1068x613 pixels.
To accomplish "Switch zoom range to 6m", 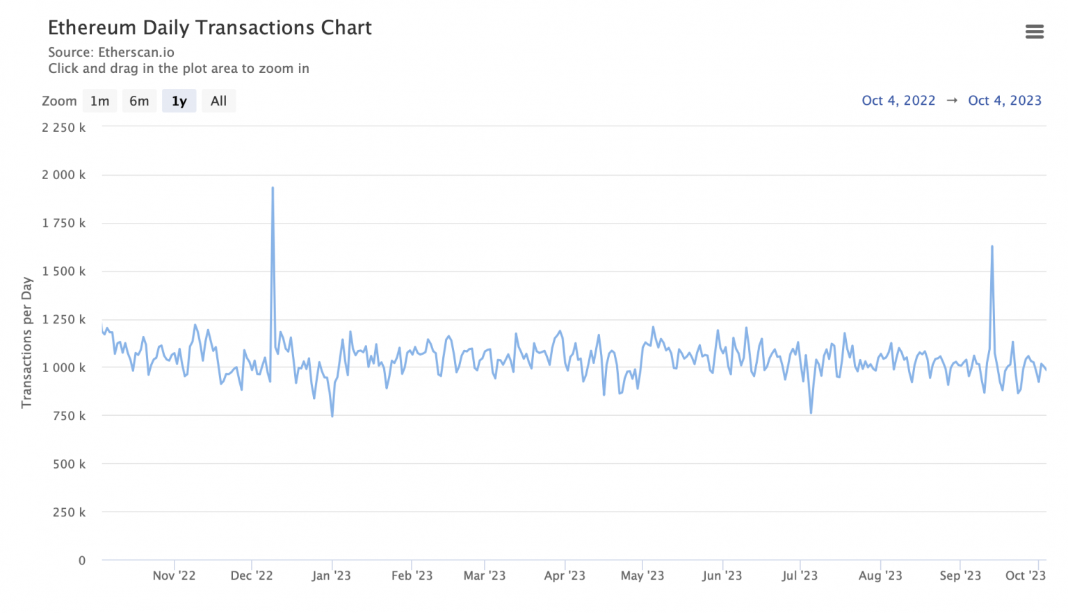I will click(x=139, y=101).
